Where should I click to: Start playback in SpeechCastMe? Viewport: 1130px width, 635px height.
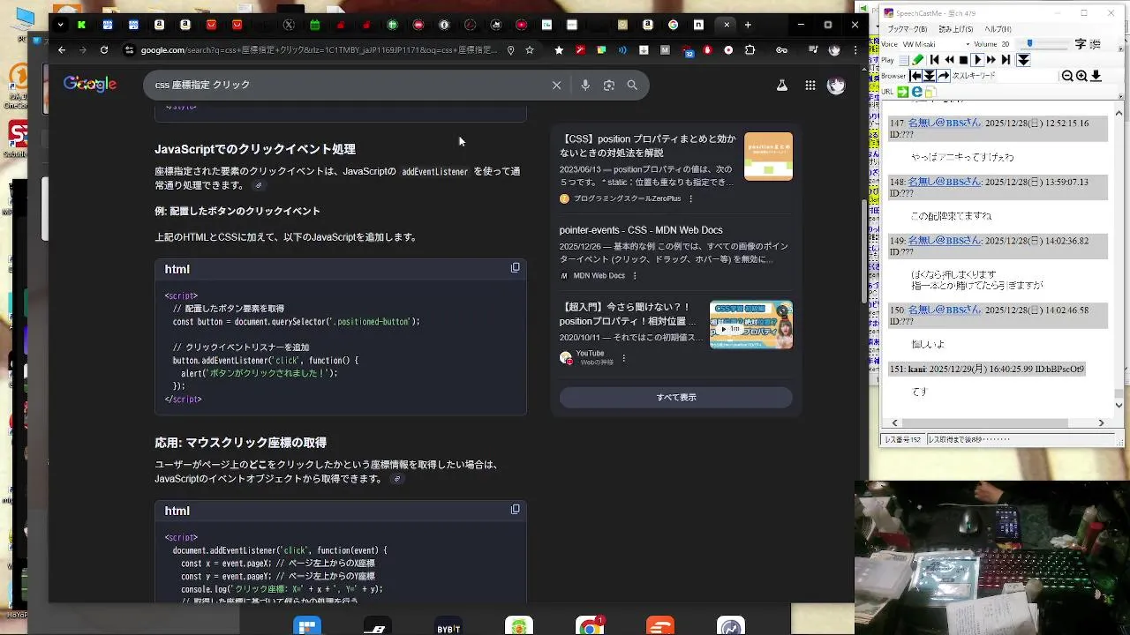click(977, 60)
